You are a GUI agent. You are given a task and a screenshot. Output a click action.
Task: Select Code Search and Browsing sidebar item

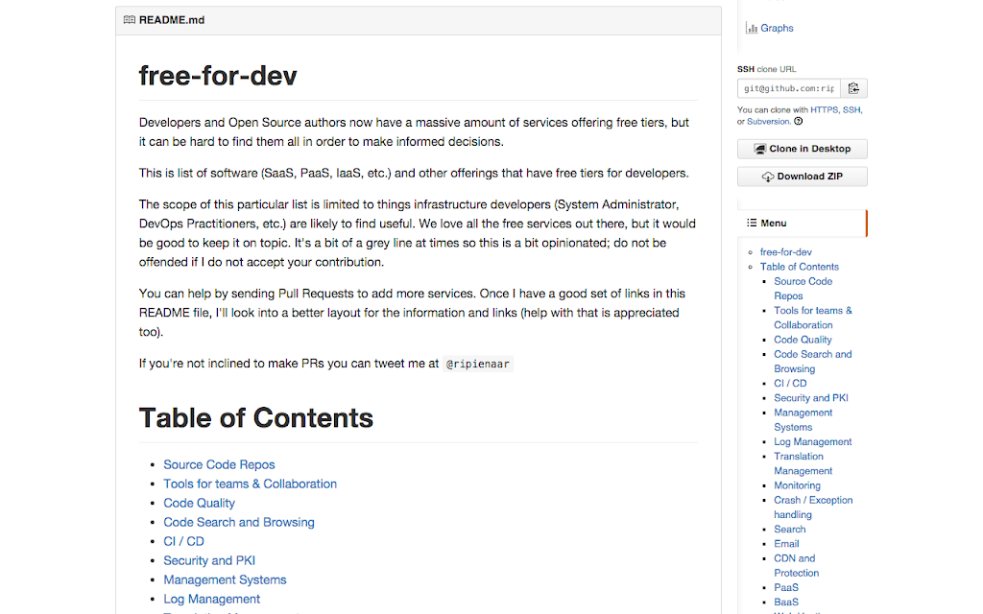(x=812, y=362)
